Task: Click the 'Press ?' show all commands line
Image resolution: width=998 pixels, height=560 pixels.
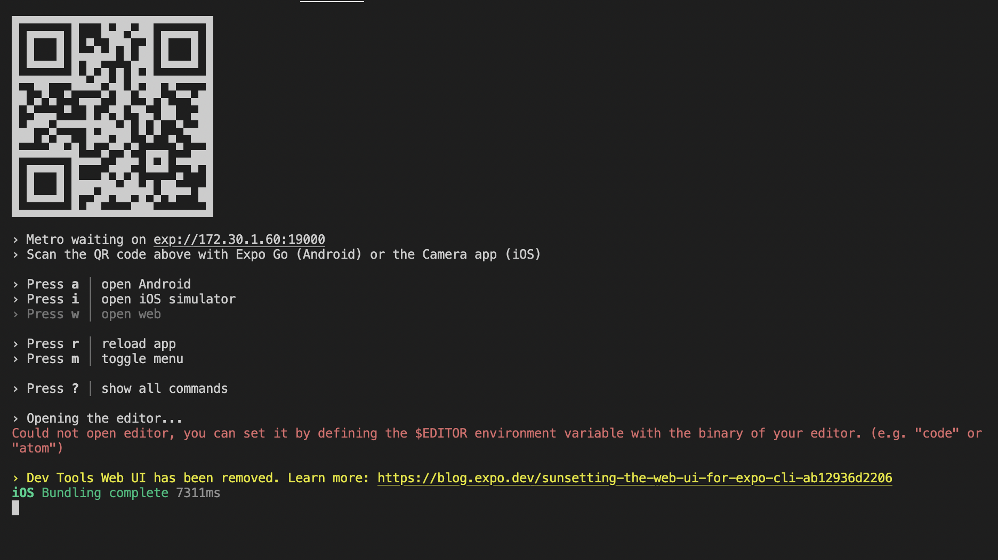Action: point(120,389)
